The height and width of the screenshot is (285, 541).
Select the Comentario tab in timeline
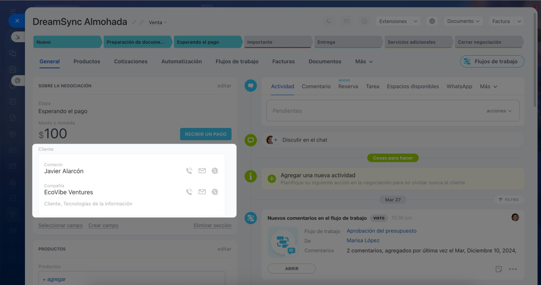(316, 87)
